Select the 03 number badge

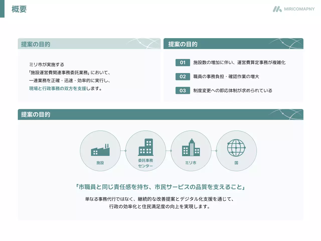183,91
